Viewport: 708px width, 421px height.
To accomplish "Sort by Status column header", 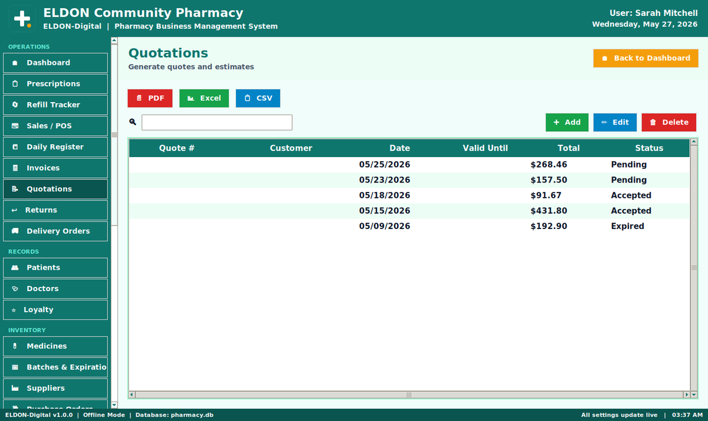I will [x=649, y=148].
